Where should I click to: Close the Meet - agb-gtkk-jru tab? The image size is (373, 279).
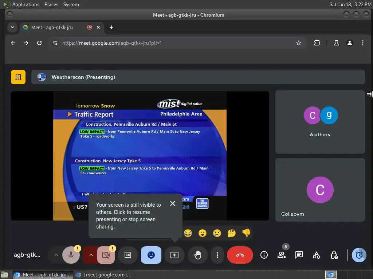click(98, 27)
